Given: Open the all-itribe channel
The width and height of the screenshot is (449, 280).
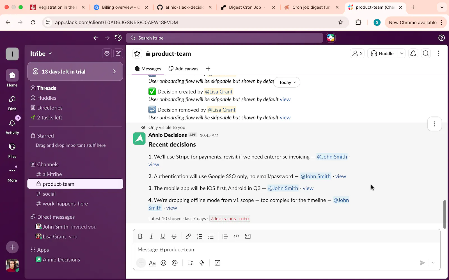Looking at the screenshot, I should click(x=75, y=174).
